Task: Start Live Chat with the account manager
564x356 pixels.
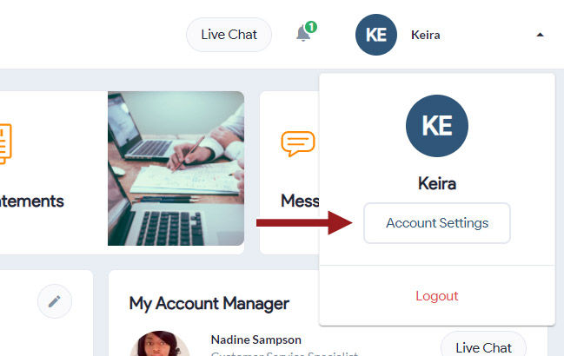Action: (x=483, y=345)
